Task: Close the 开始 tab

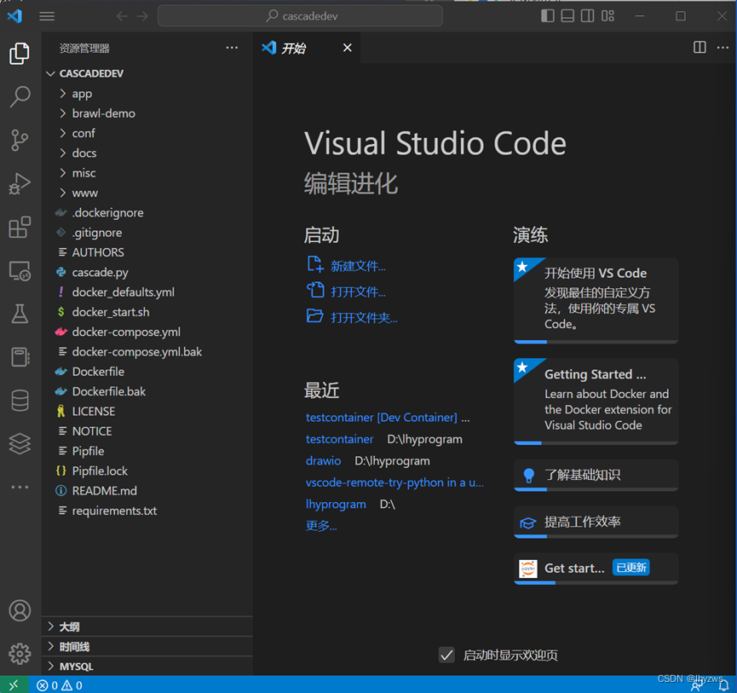Action: [x=348, y=48]
